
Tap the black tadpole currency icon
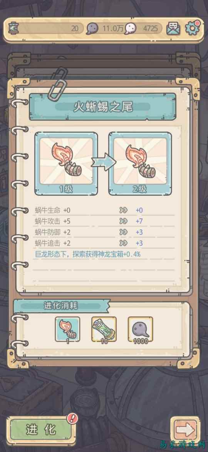[x=92, y=29]
